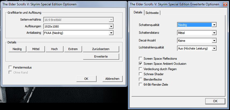Enable the Fenstermodus checkbox
This screenshot has height=110, width=230.
(x=10, y=67)
